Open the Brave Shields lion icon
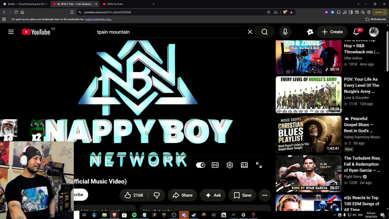Image resolution: width=389 pixels, height=219 pixels. tap(285, 12)
